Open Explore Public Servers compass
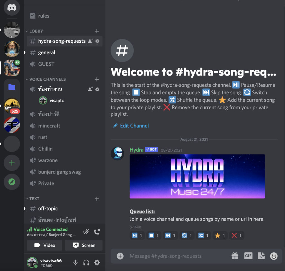285x271 pixels. point(12,182)
